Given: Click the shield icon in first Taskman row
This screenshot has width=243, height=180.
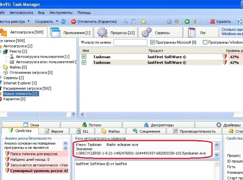Looking at the screenshot, I should tap(225, 57).
